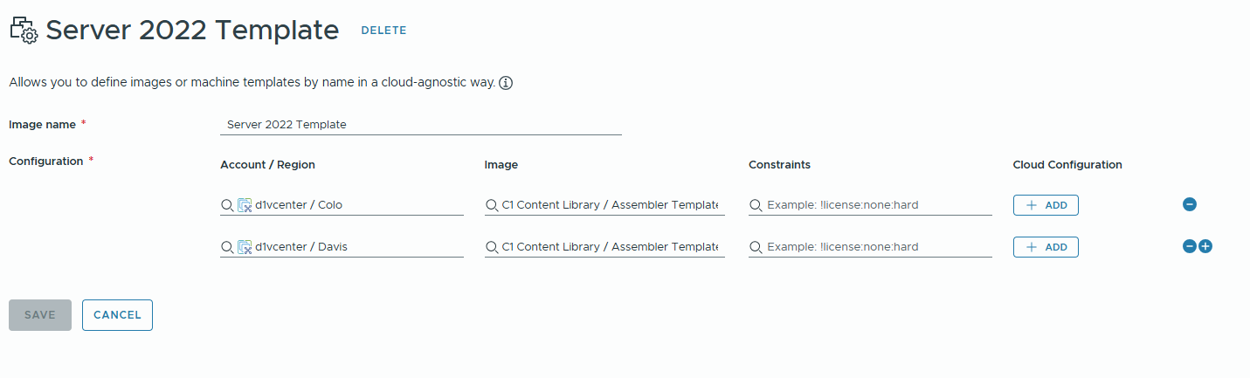
Task: Click search icon in first Image field
Action: click(x=492, y=205)
